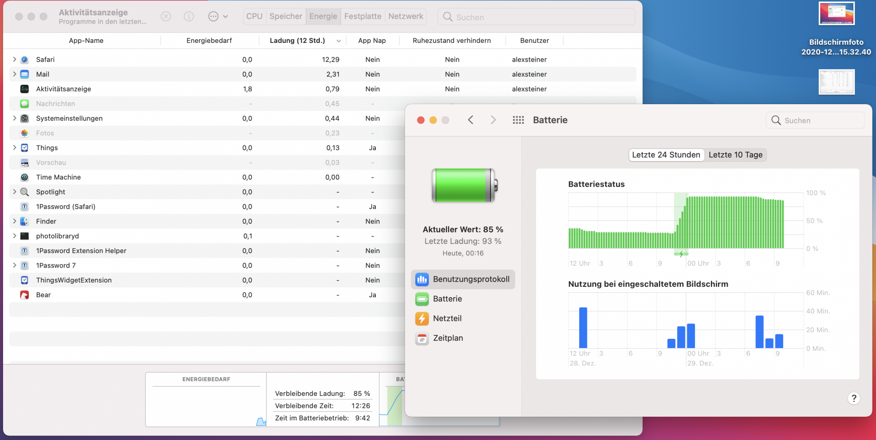Sort by App-Name column

click(x=86, y=41)
